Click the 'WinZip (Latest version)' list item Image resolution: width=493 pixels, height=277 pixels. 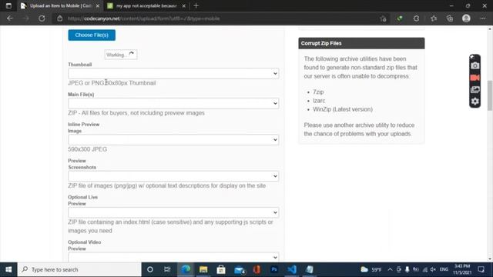[342, 109]
